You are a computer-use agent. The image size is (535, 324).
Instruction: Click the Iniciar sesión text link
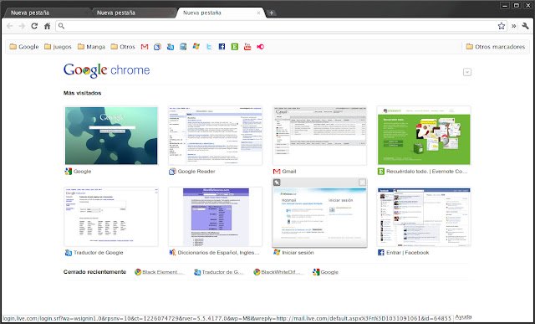[x=298, y=253]
